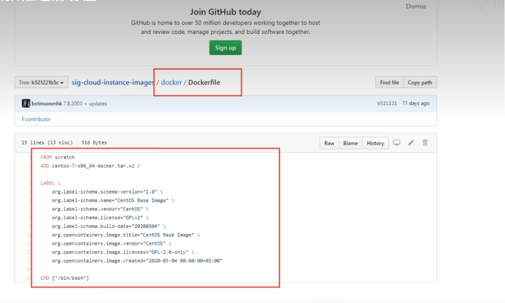Click the image.title="CentOS Base Image" line

[126, 235]
